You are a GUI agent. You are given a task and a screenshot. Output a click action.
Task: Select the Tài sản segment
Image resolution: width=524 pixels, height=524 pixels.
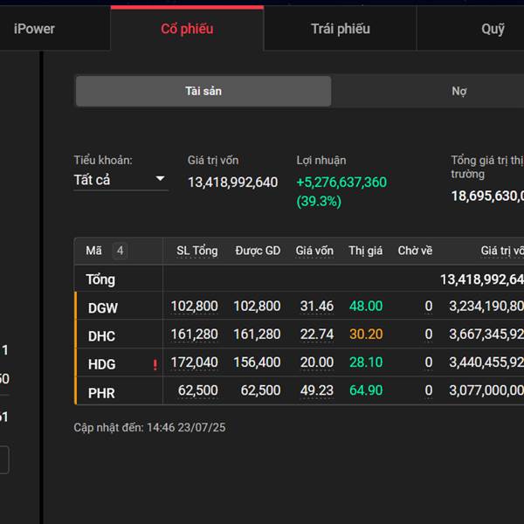pyautogui.click(x=203, y=91)
